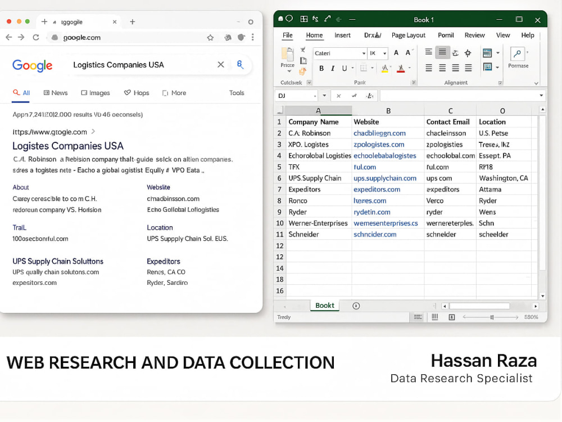Clear the Google search box
Viewport: 562px width, 422px height.
tap(221, 65)
